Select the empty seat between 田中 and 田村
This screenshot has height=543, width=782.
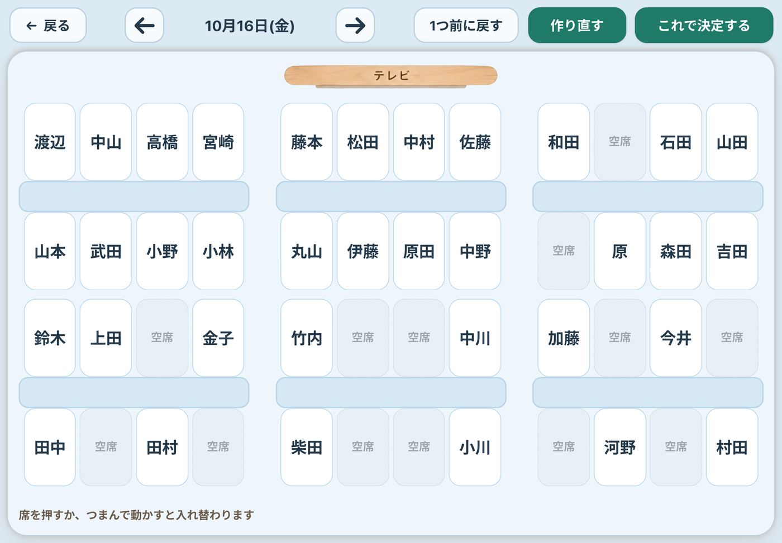[x=106, y=447]
